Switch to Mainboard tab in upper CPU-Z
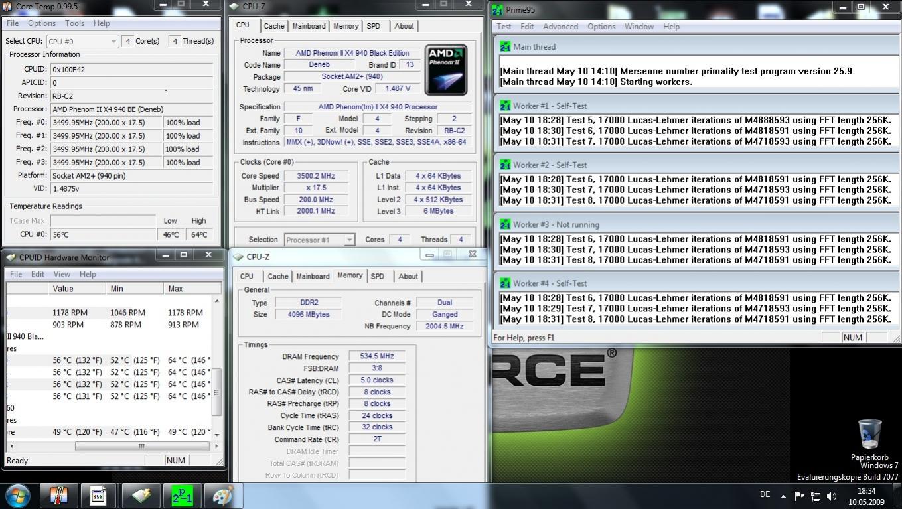The width and height of the screenshot is (902, 509). [309, 26]
